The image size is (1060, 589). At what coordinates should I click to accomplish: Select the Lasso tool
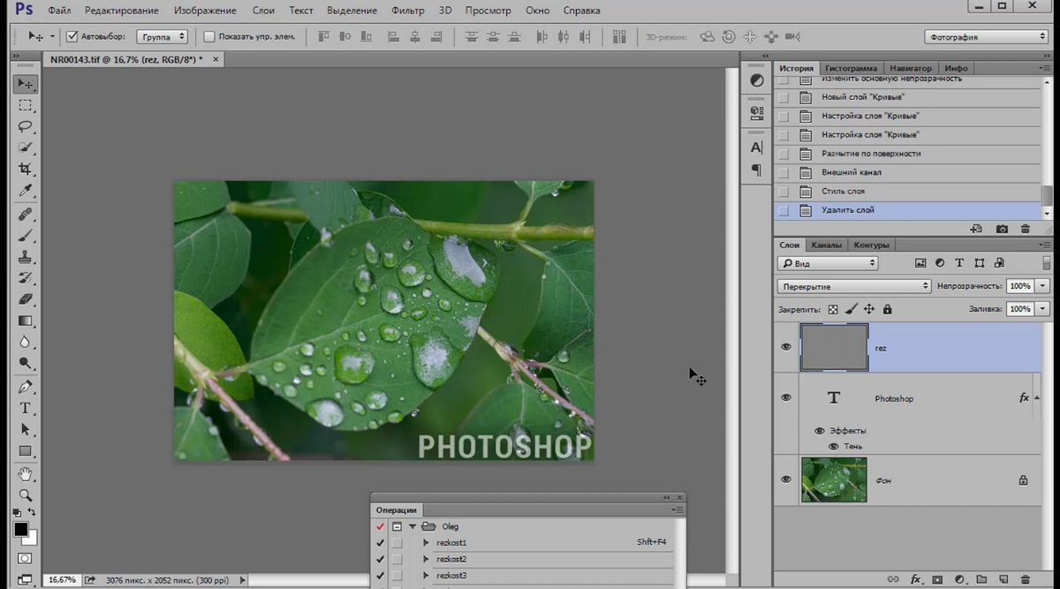click(25, 126)
